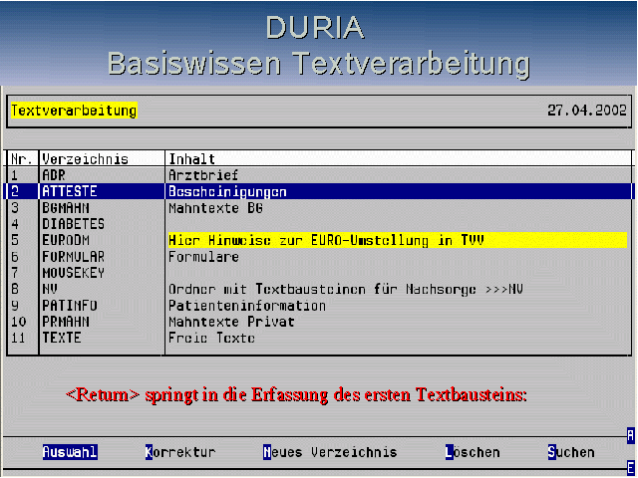Click the date 27.04.2002
This screenshot has height=478, width=638.
[587, 111]
